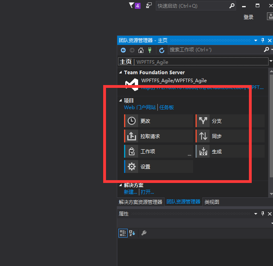
Task: Open the 属性 window position dropdown
Action: (256, 214)
